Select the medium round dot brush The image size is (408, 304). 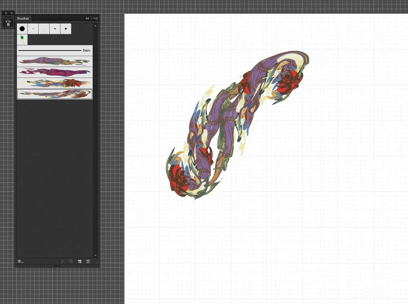pyautogui.click(x=66, y=29)
